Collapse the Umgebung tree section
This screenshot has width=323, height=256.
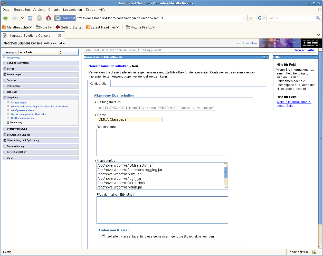coord(5,98)
